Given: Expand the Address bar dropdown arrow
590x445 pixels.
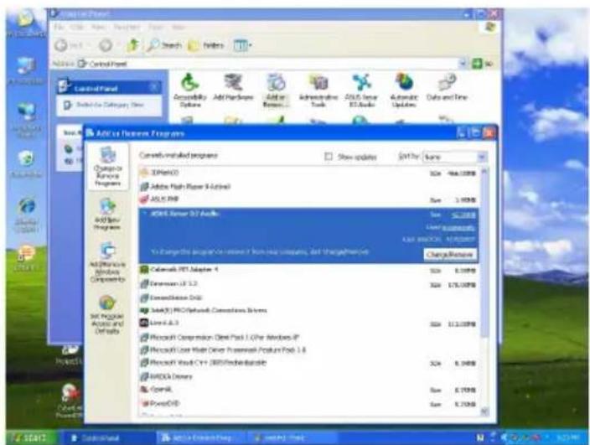Looking at the screenshot, I should pyautogui.click(x=463, y=64).
